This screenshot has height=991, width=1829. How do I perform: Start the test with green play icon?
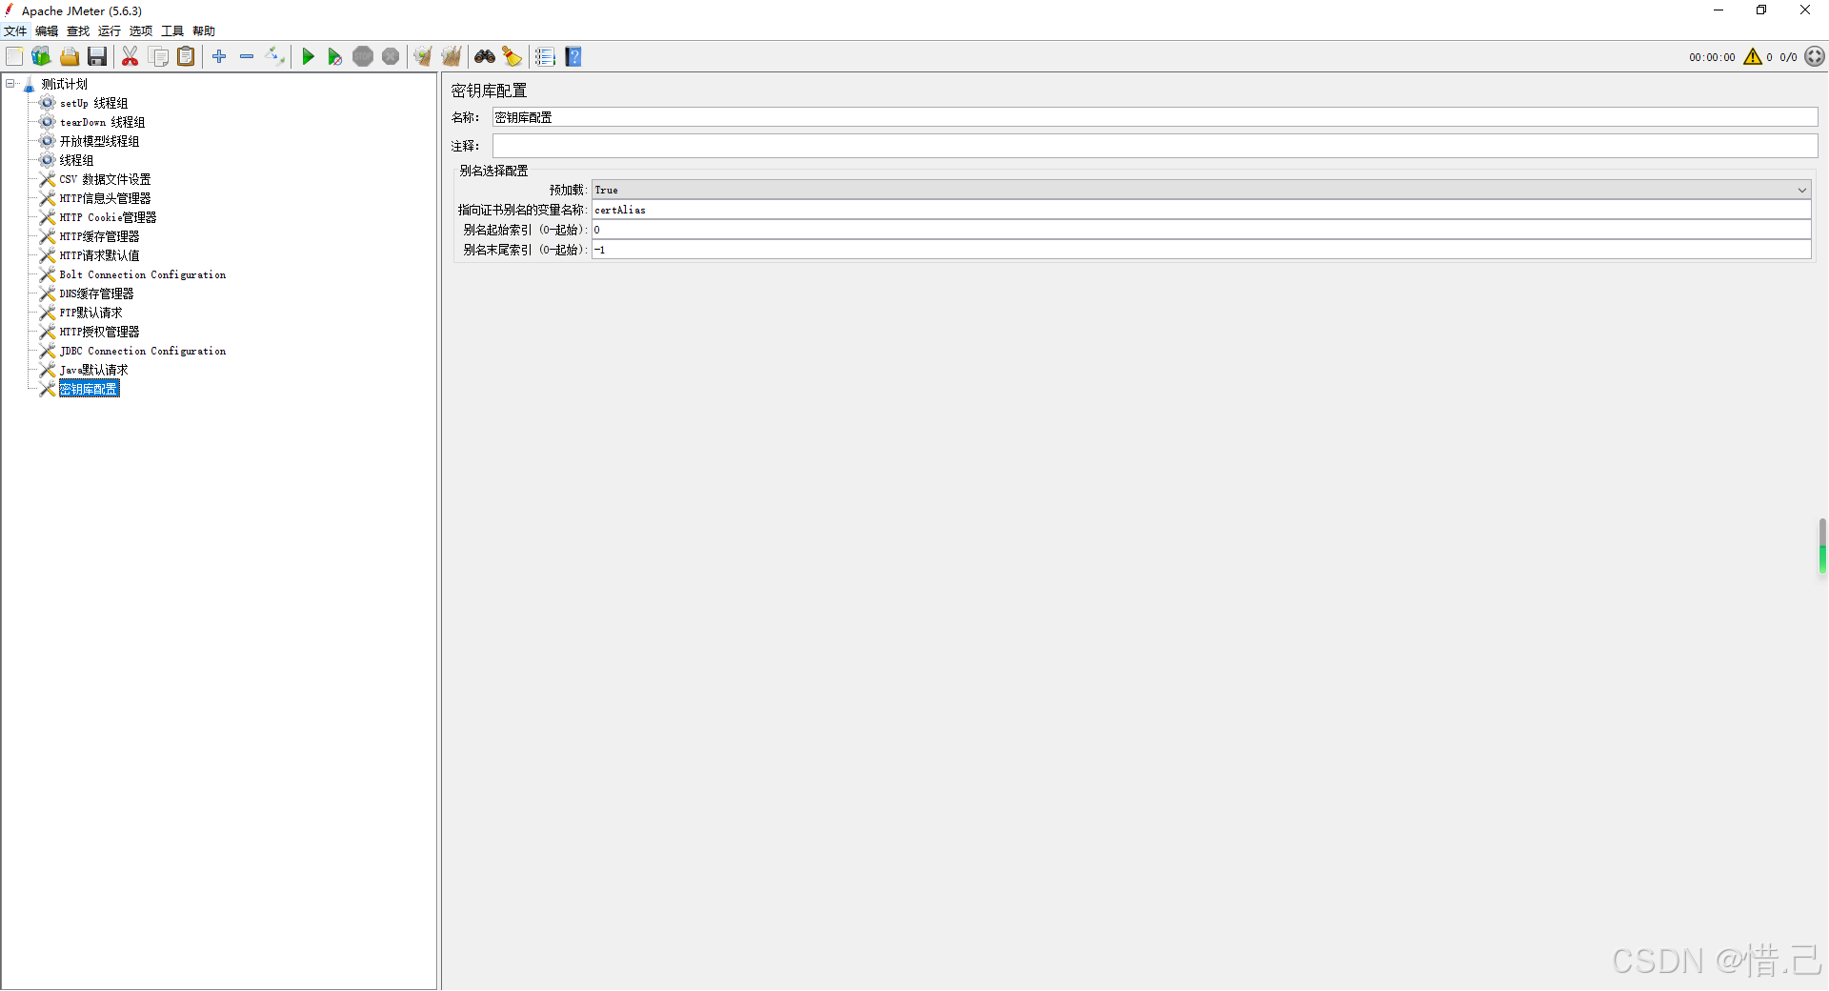(308, 57)
